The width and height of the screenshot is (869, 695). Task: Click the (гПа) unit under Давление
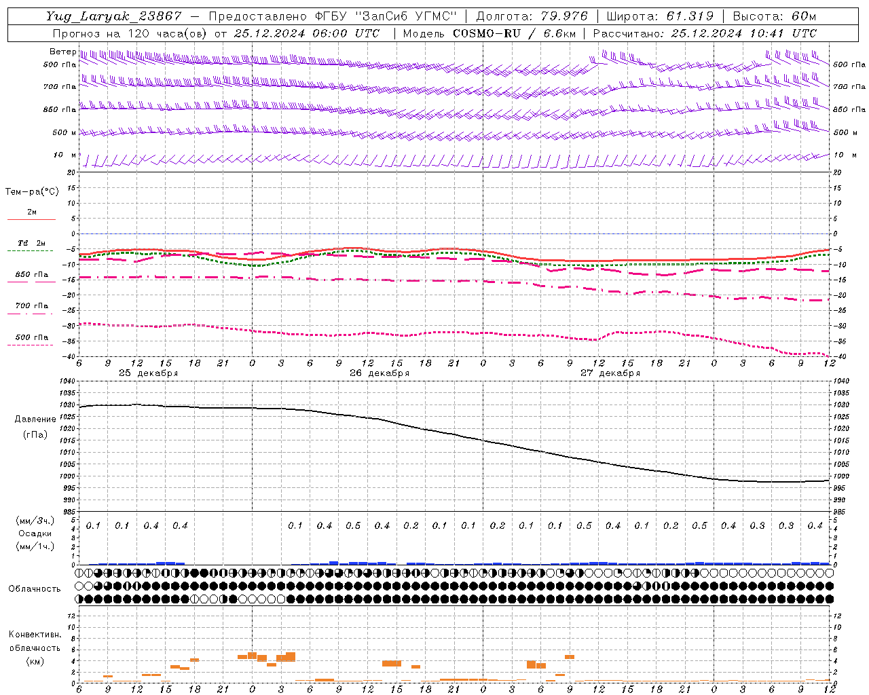pos(35,434)
